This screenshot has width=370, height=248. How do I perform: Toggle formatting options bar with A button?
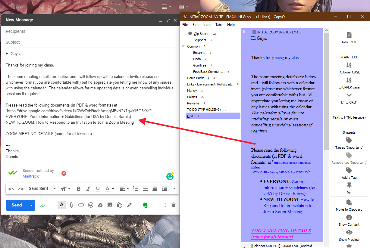tap(62, 205)
